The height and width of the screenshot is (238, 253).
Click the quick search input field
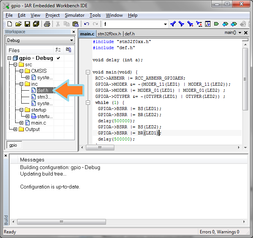pos(133,24)
